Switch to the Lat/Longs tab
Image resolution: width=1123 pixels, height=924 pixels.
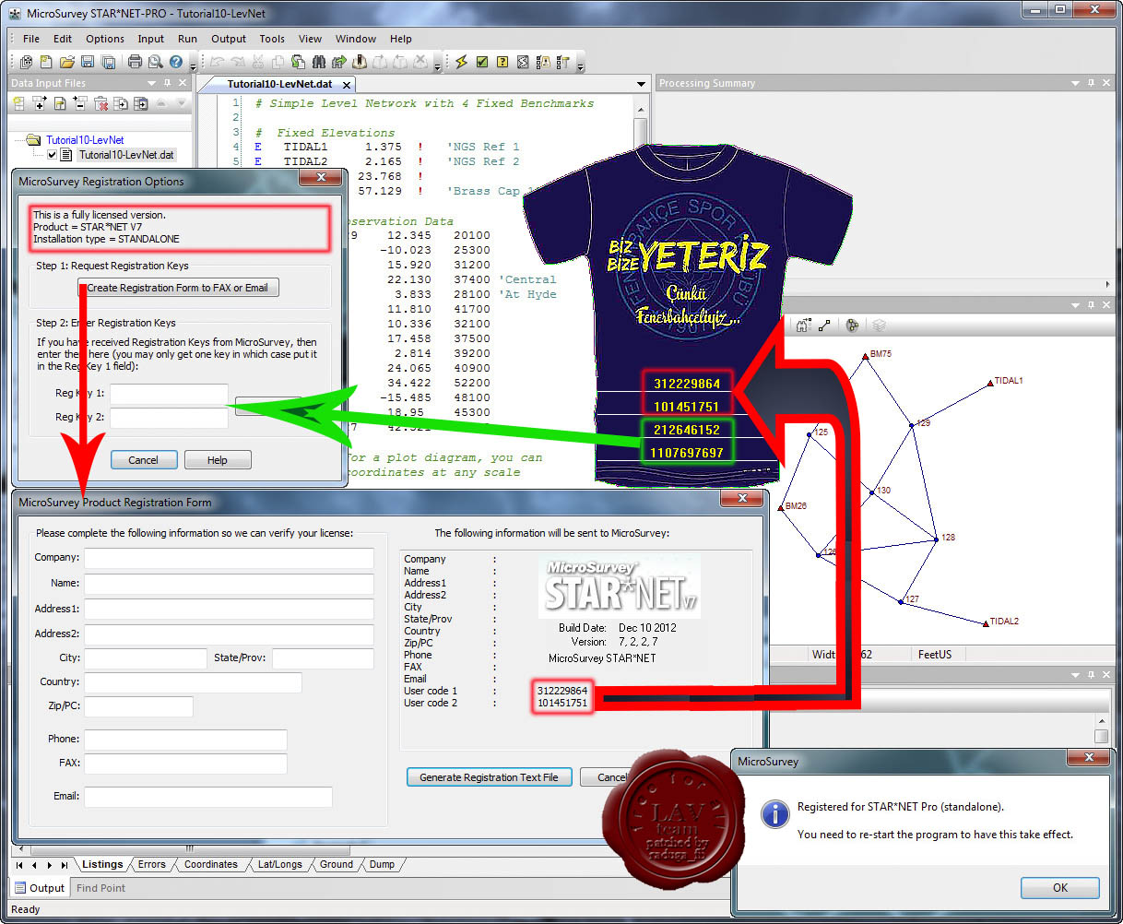(x=279, y=864)
